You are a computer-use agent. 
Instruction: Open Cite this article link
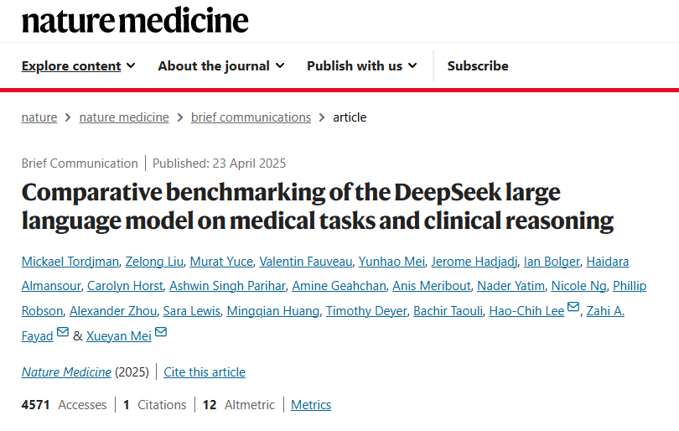(205, 371)
